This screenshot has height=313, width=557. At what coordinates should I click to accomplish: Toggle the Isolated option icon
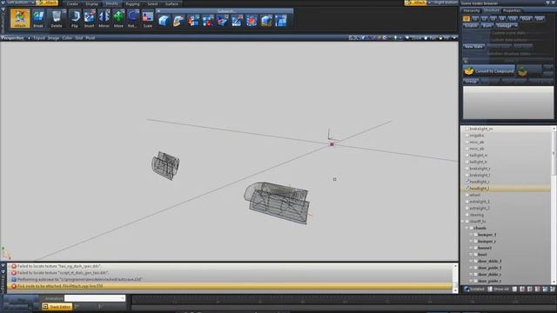tap(466, 289)
